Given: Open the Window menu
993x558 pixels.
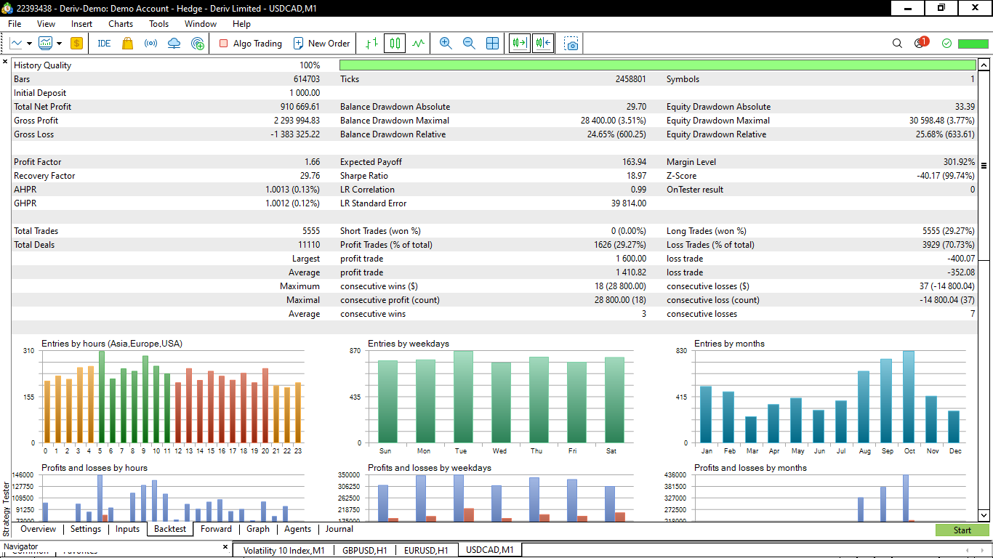Looking at the screenshot, I should (x=201, y=24).
